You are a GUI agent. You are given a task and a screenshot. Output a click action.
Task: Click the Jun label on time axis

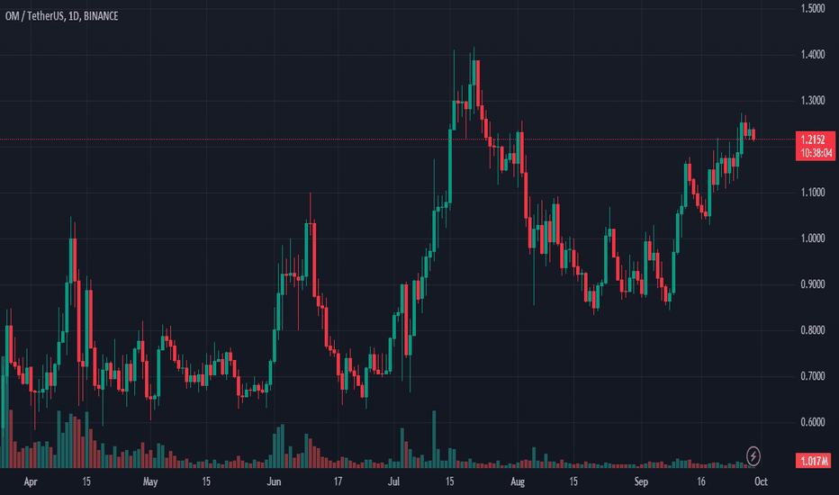tap(274, 481)
